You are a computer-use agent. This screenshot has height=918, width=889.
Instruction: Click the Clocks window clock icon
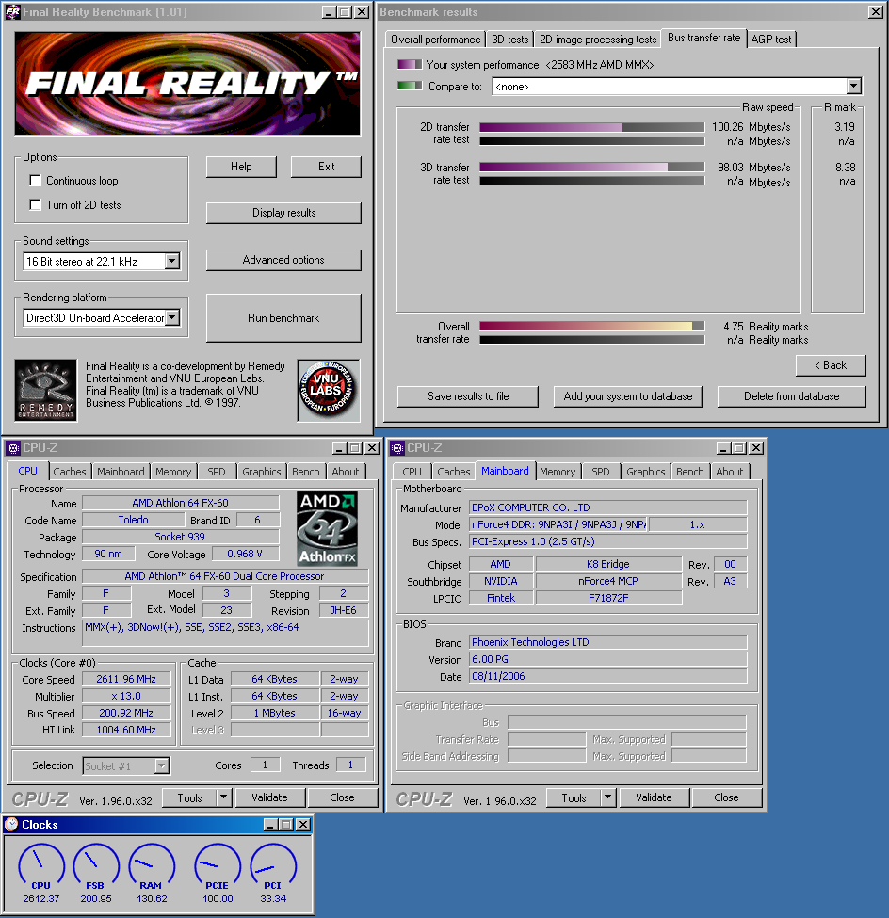tap(11, 825)
